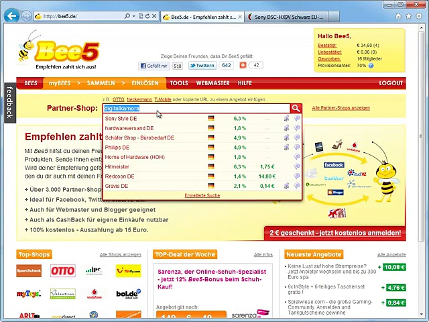429x322 pixels.
Task: Select Sony Style DE from suggestions
Action: pyautogui.click(x=121, y=119)
